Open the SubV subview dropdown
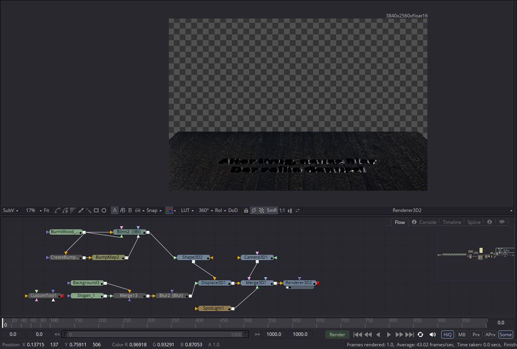517x349 pixels. point(11,210)
